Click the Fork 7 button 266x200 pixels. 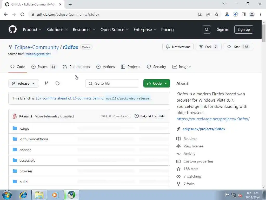[x=209, y=47]
